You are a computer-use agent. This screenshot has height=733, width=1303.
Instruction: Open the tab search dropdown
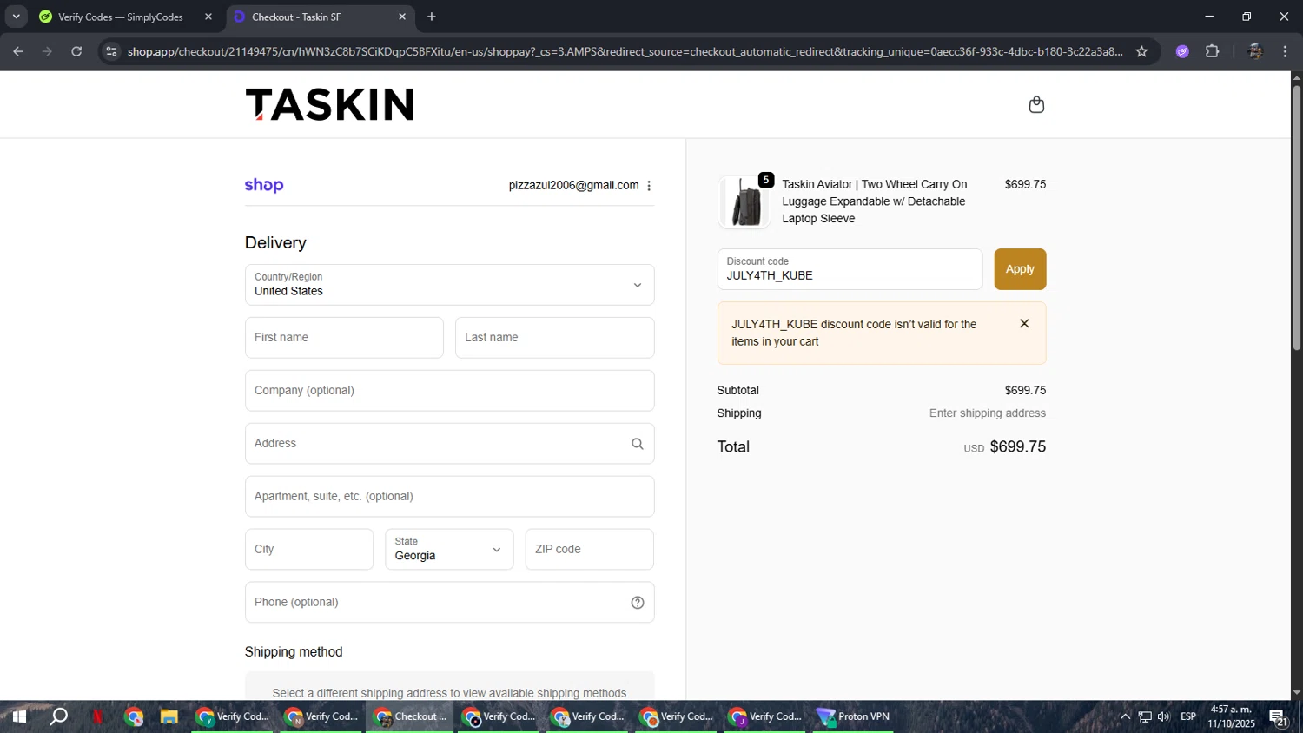16,17
